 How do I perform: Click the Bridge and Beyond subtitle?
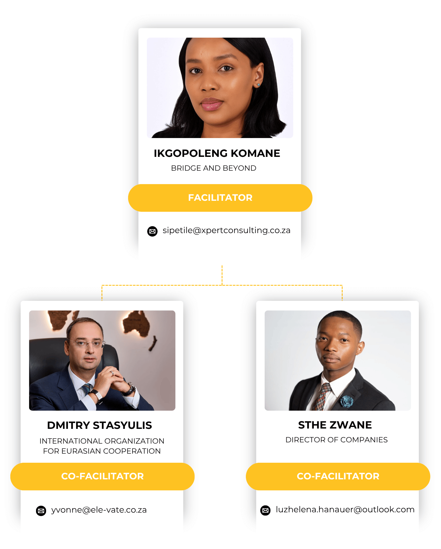click(214, 168)
